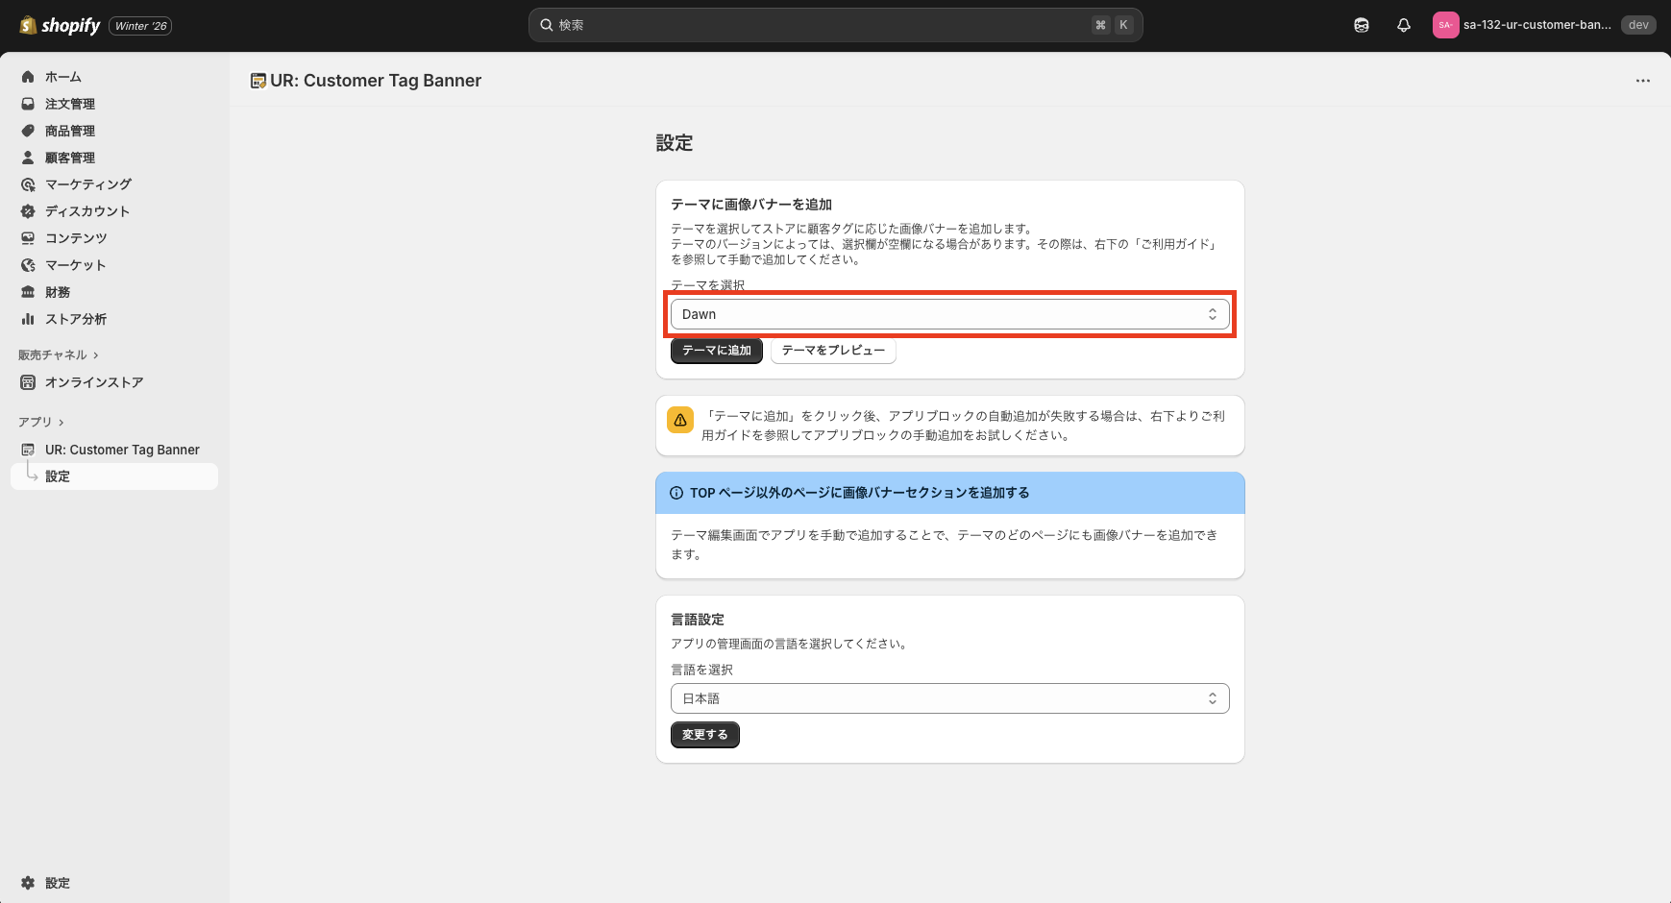1671x903 pixels.
Task: Click the 変更する button in 言語設定
Action: click(x=704, y=734)
